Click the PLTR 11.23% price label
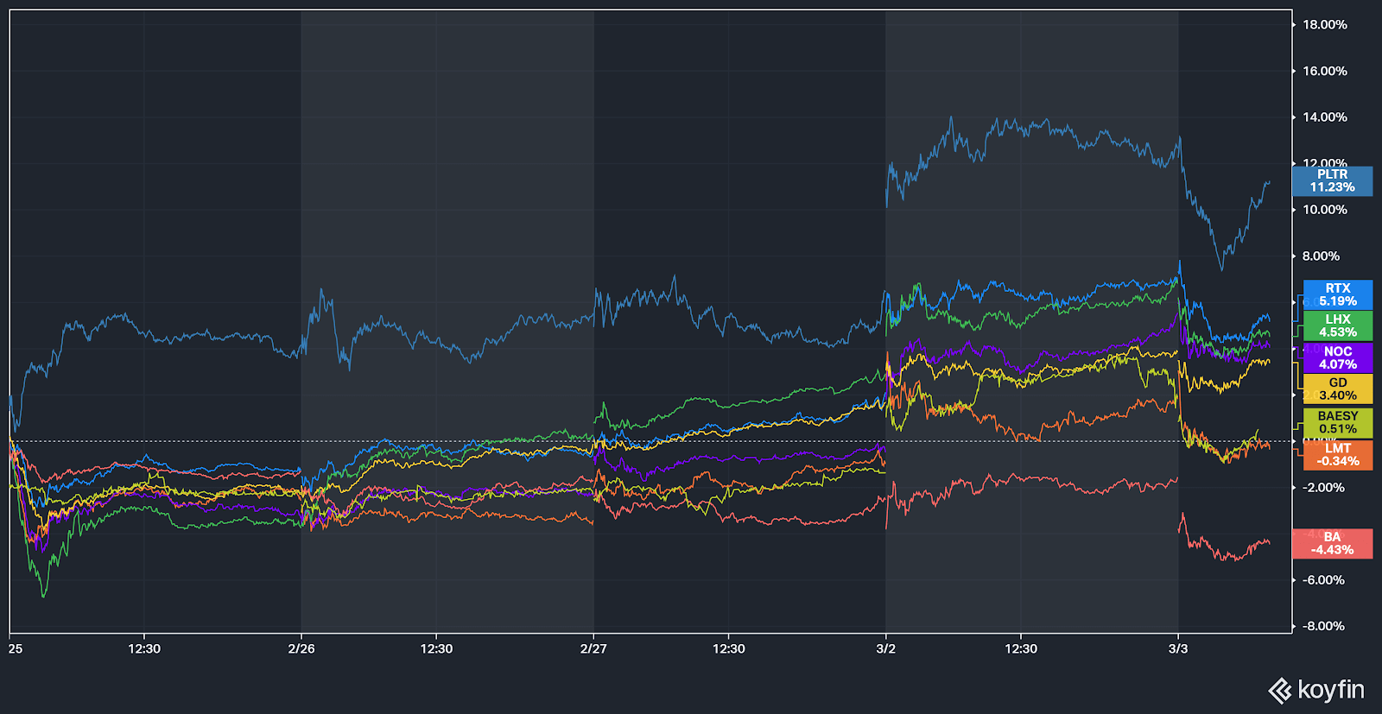 [x=1332, y=180]
